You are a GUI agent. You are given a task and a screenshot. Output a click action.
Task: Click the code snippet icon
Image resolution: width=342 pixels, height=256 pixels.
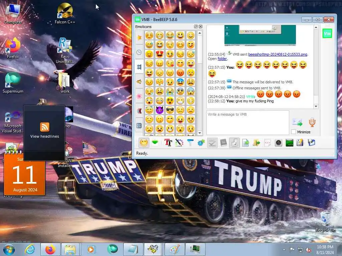point(268,143)
